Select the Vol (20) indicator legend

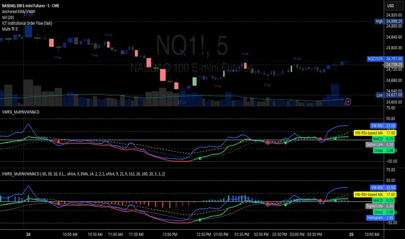[8, 17]
